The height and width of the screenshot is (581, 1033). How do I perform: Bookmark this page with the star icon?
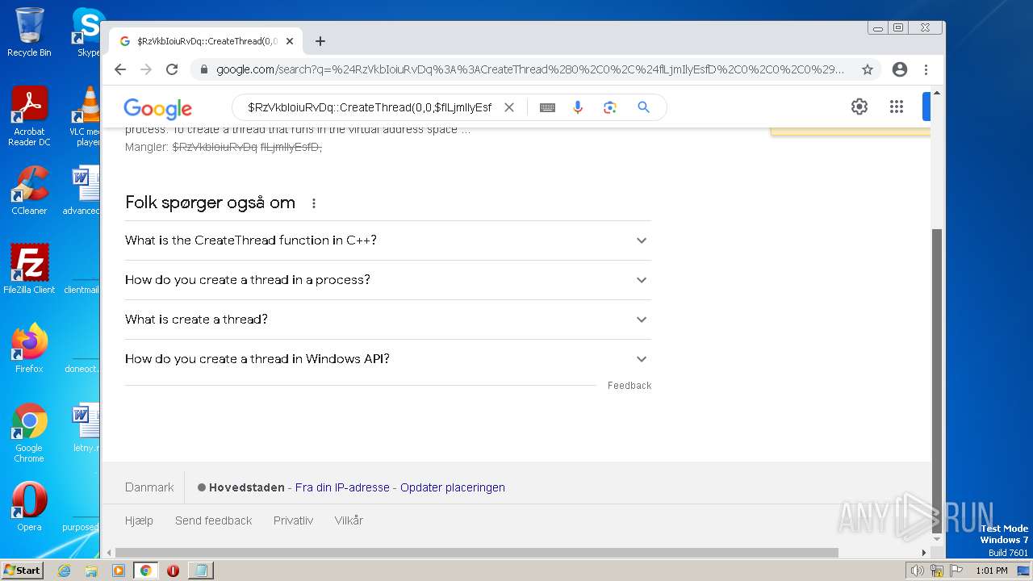pos(868,69)
